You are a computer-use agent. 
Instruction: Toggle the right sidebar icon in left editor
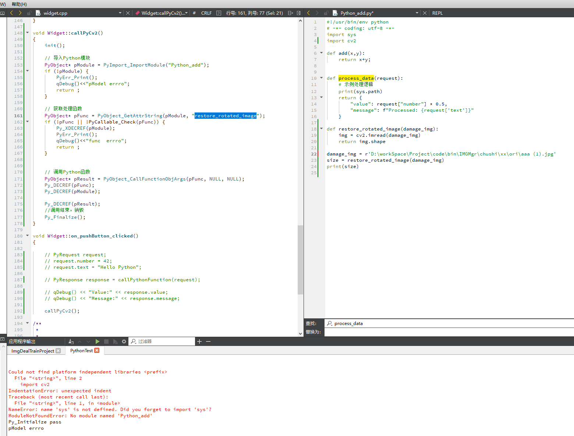298,13
